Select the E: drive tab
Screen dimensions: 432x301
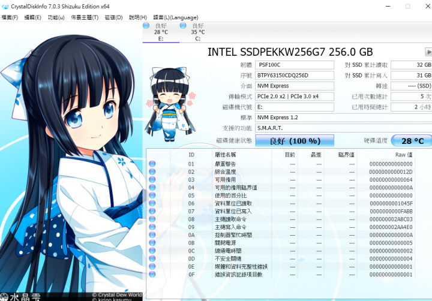click(161, 32)
